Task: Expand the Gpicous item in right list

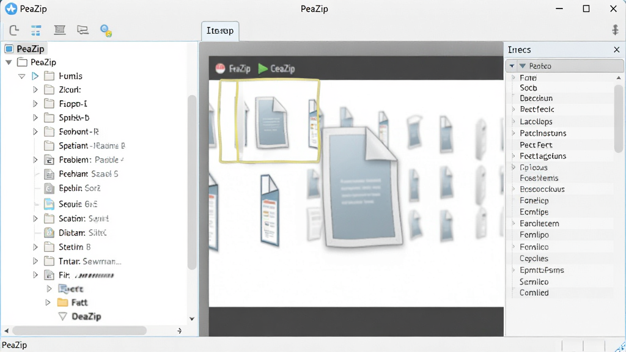Action: (514, 167)
